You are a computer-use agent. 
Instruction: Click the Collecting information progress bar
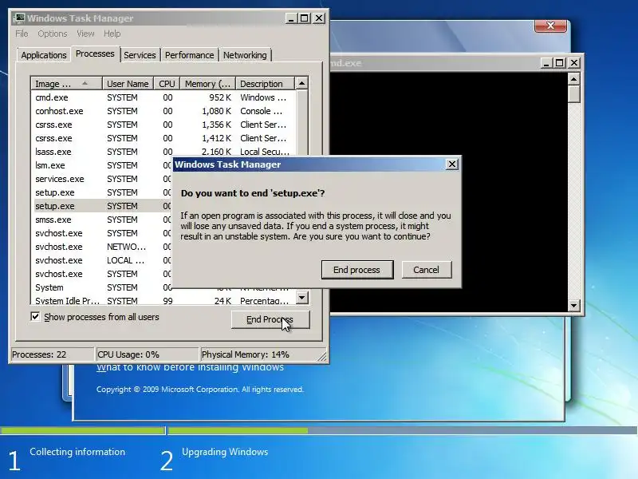83,430
